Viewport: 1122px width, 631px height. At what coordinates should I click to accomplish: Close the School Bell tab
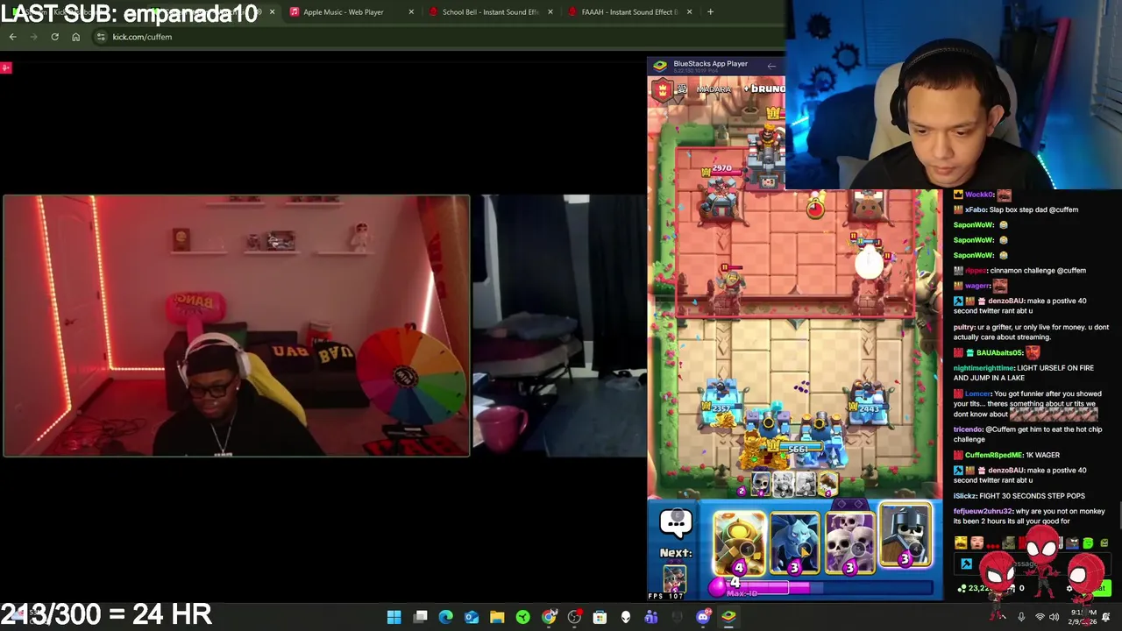550,12
